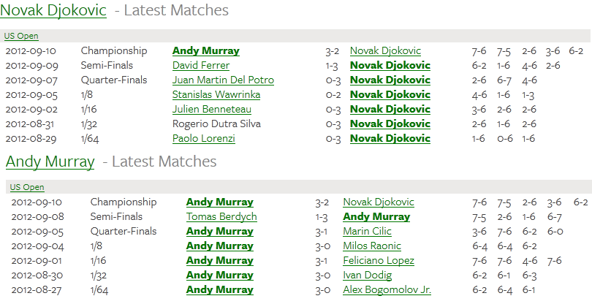Image resolution: width=592 pixels, height=304 pixels.
Task: Select Alex Bogomolov Jr. link
Action: coord(387,289)
